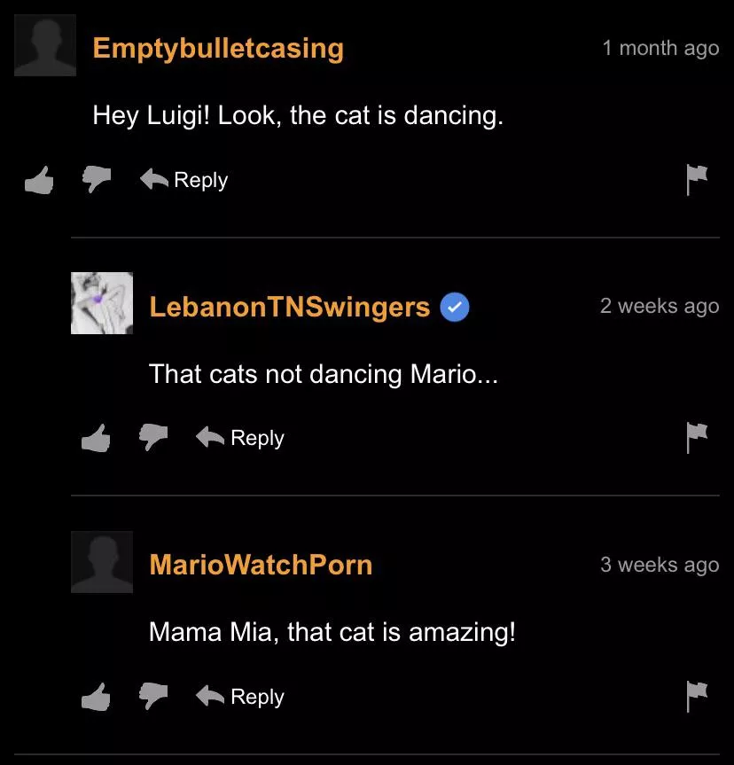Click the '1 month ago' timestamp

pos(660,48)
